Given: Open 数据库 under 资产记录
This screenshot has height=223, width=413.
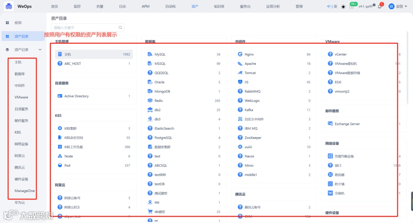Looking at the screenshot, I should (x=20, y=74).
